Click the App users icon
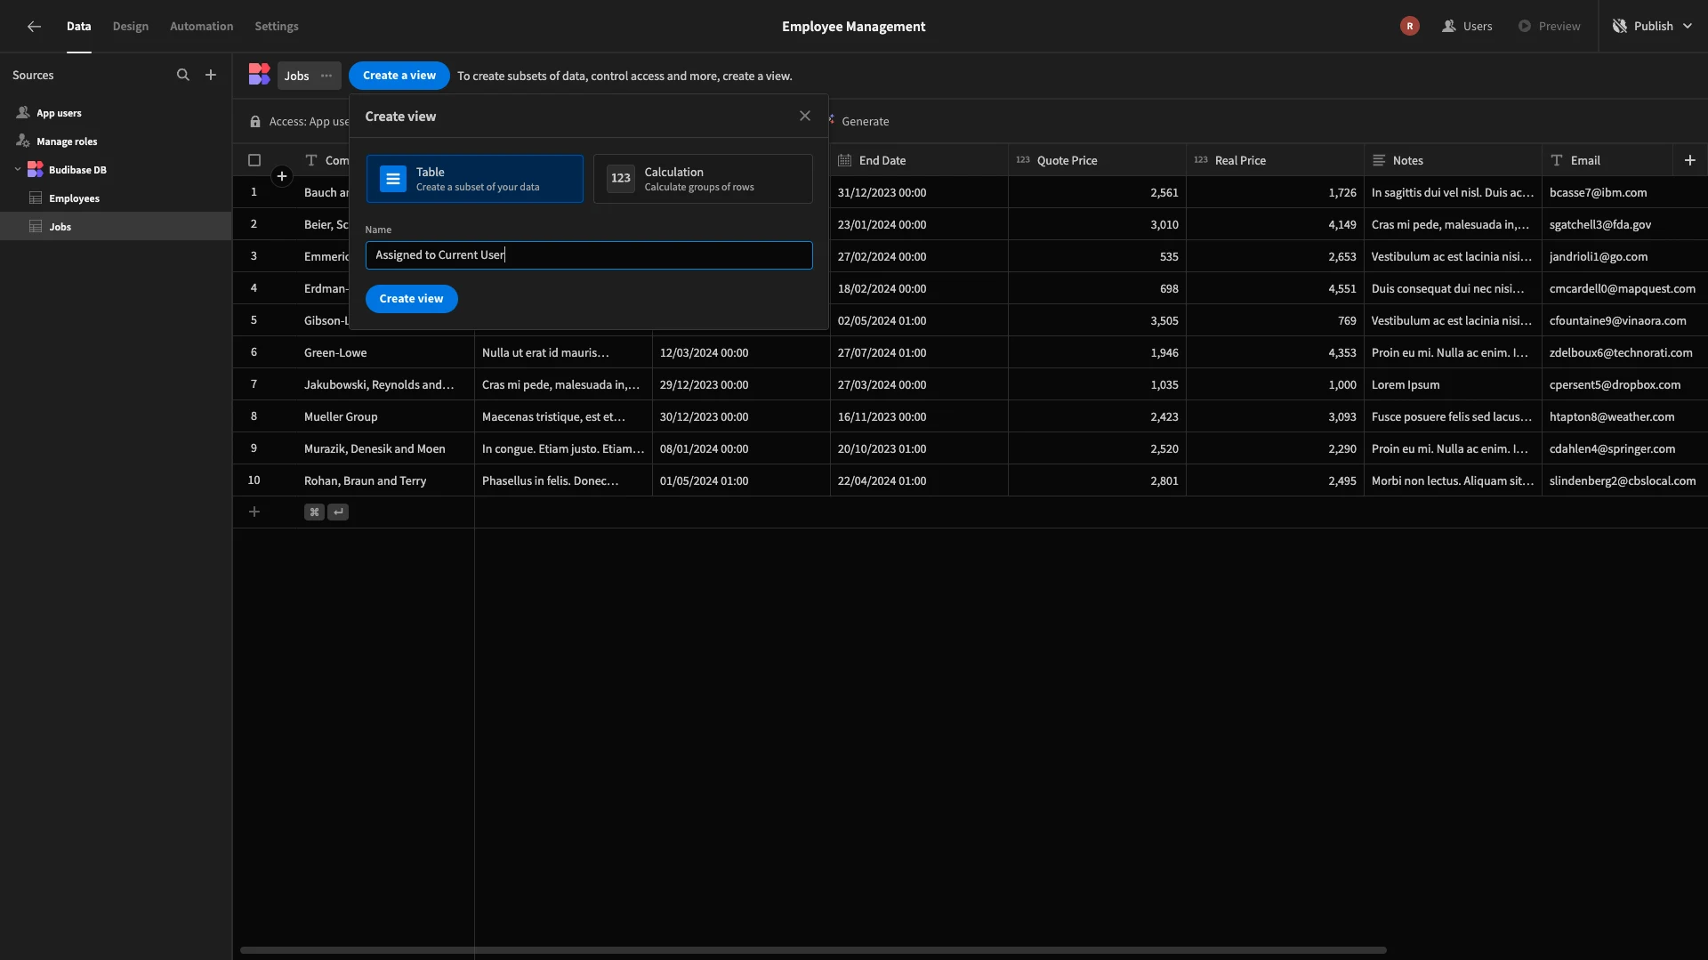 point(23,113)
